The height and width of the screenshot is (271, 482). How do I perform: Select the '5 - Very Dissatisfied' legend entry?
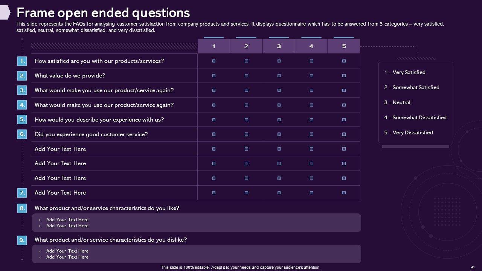point(409,132)
